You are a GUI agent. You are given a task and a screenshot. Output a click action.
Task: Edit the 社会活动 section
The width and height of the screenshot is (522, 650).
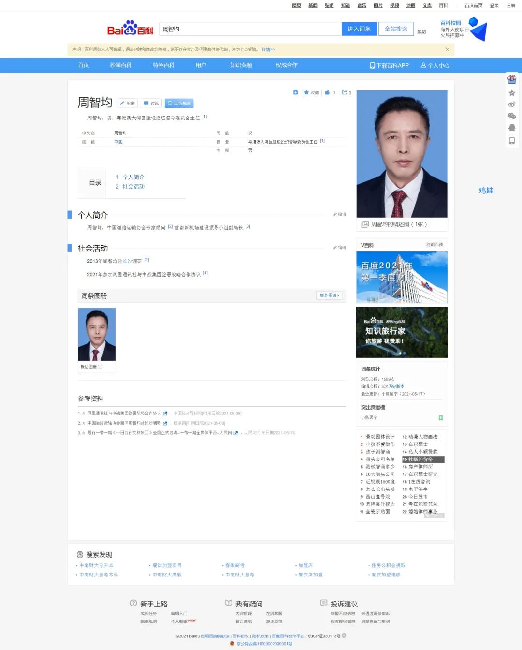click(339, 248)
